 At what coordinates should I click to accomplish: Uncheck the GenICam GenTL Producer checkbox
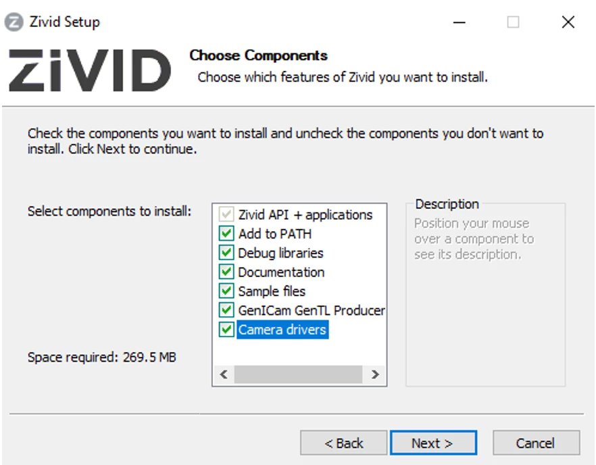[226, 310]
